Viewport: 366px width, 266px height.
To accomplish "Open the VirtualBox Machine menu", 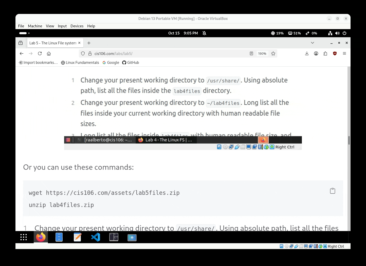I will tap(35, 26).
